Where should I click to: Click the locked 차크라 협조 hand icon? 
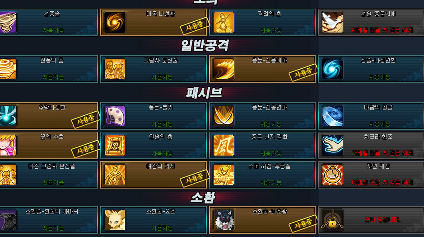coord(333,146)
